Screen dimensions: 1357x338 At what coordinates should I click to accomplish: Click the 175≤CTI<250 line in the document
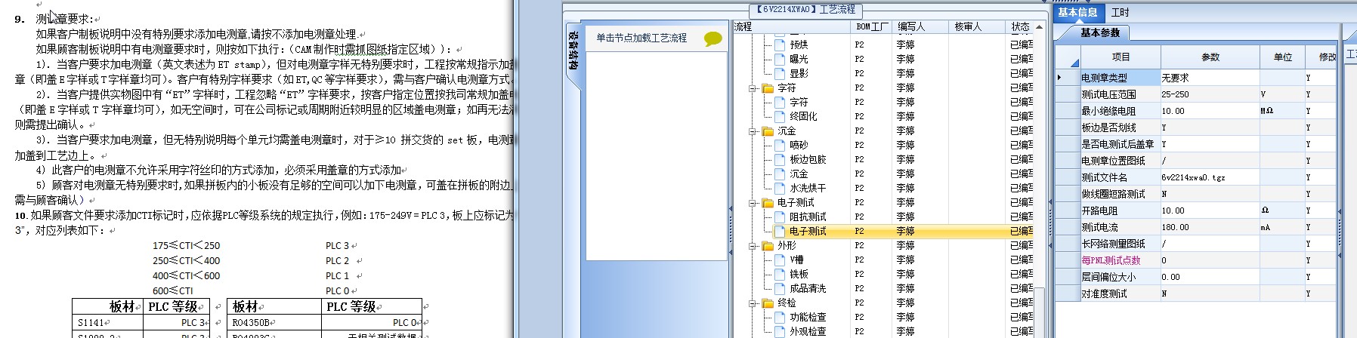click(x=186, y=245)
